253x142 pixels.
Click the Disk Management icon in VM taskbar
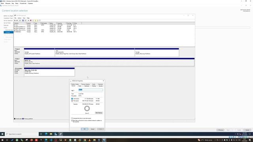pos(60,134)
